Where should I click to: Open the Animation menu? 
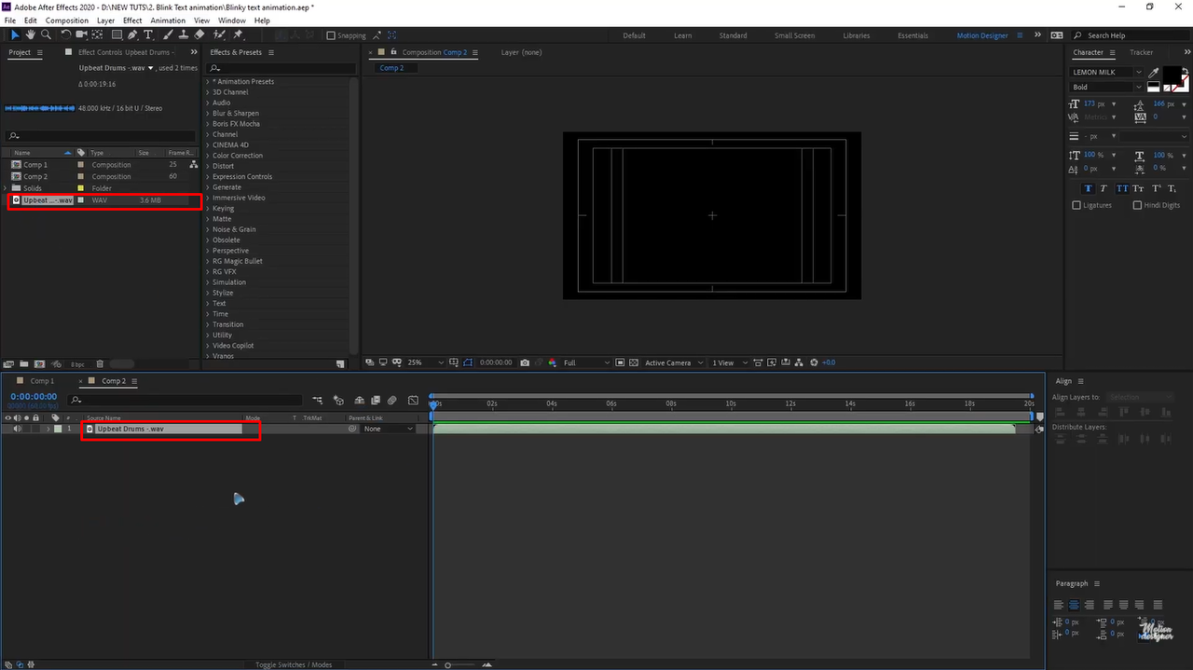[x=168, y=21]
